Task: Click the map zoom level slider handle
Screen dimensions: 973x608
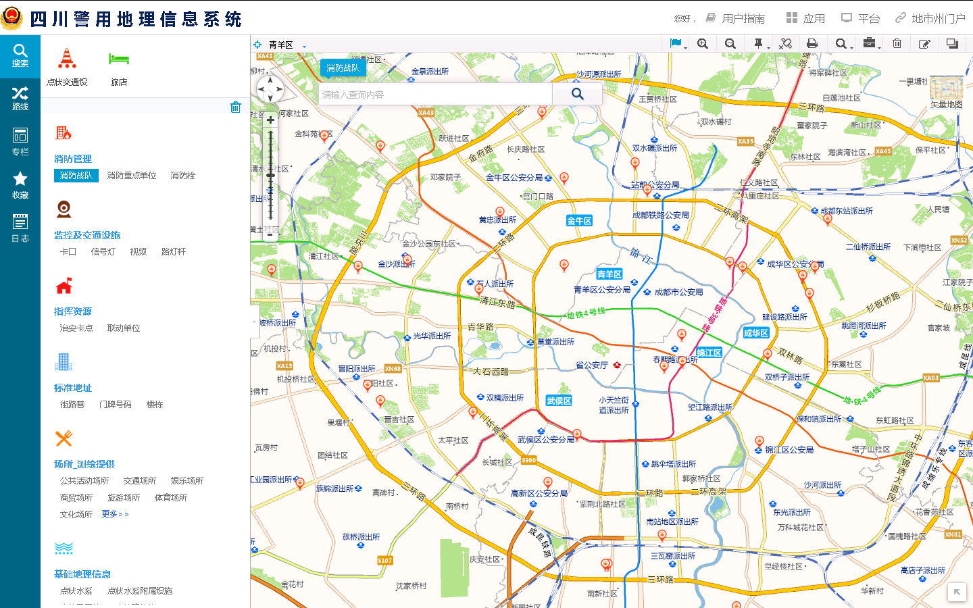Action: (270, 175)
